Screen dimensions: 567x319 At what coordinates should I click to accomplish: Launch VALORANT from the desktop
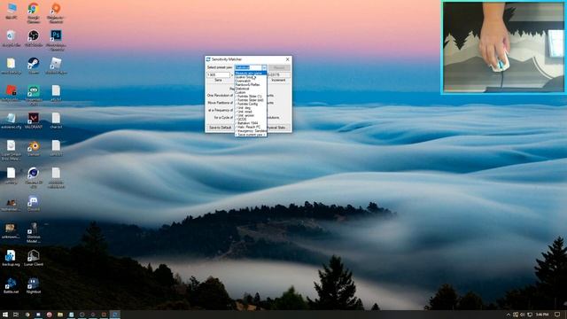34,121
